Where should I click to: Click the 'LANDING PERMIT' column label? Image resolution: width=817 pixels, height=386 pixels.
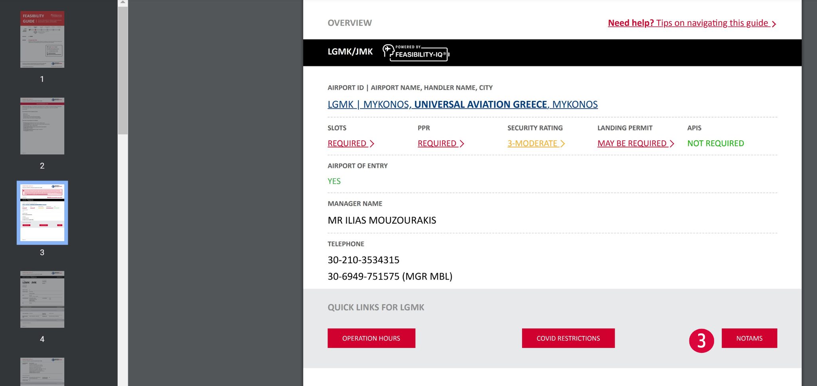point(625,128)
